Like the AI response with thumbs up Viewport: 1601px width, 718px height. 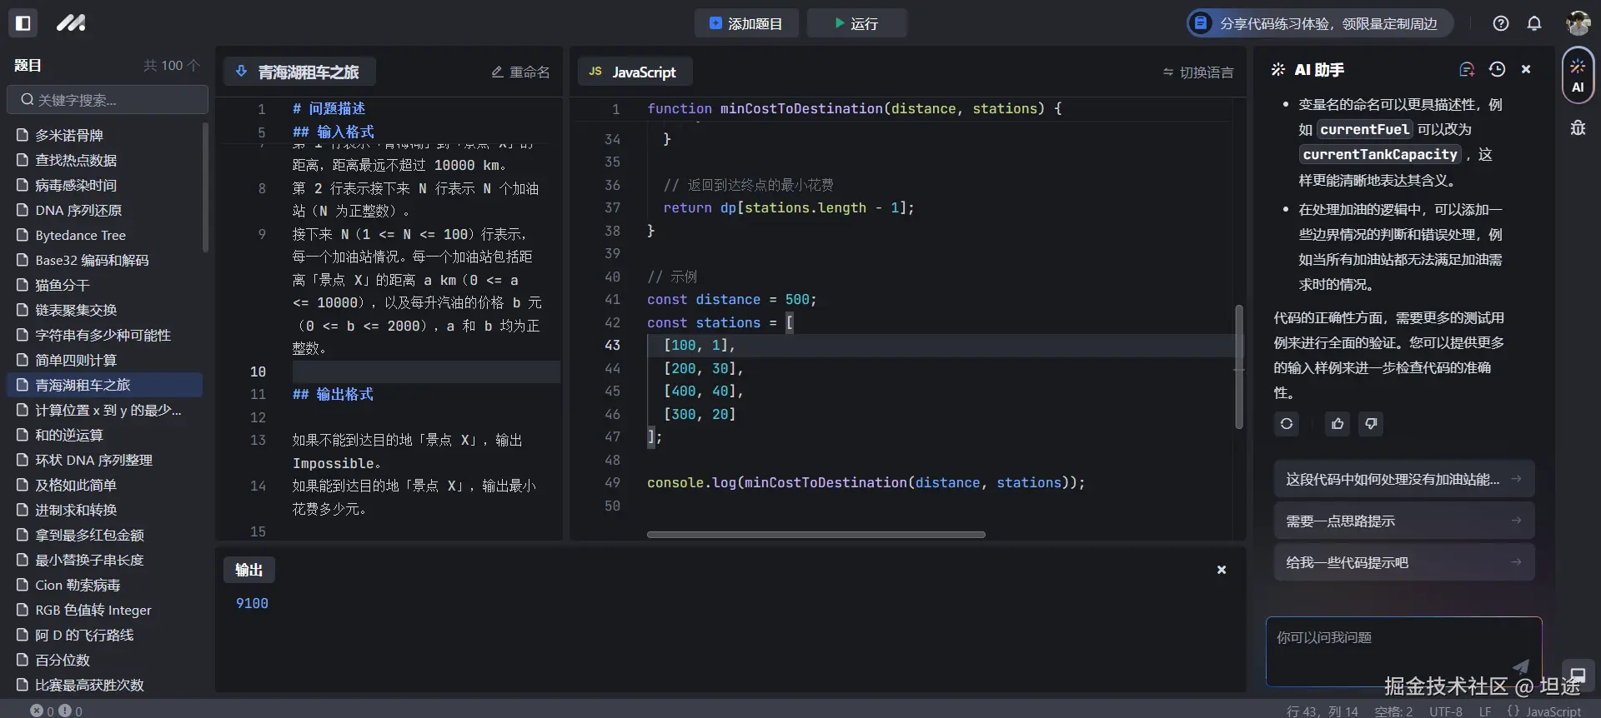click(x=1338, y=424)
